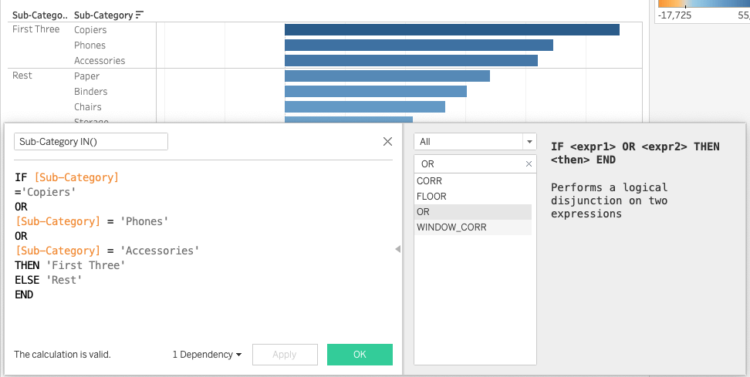This screenshot has height=377, width=750.
Task: Select the Copiers bar in chart
Action: (451, 30)
